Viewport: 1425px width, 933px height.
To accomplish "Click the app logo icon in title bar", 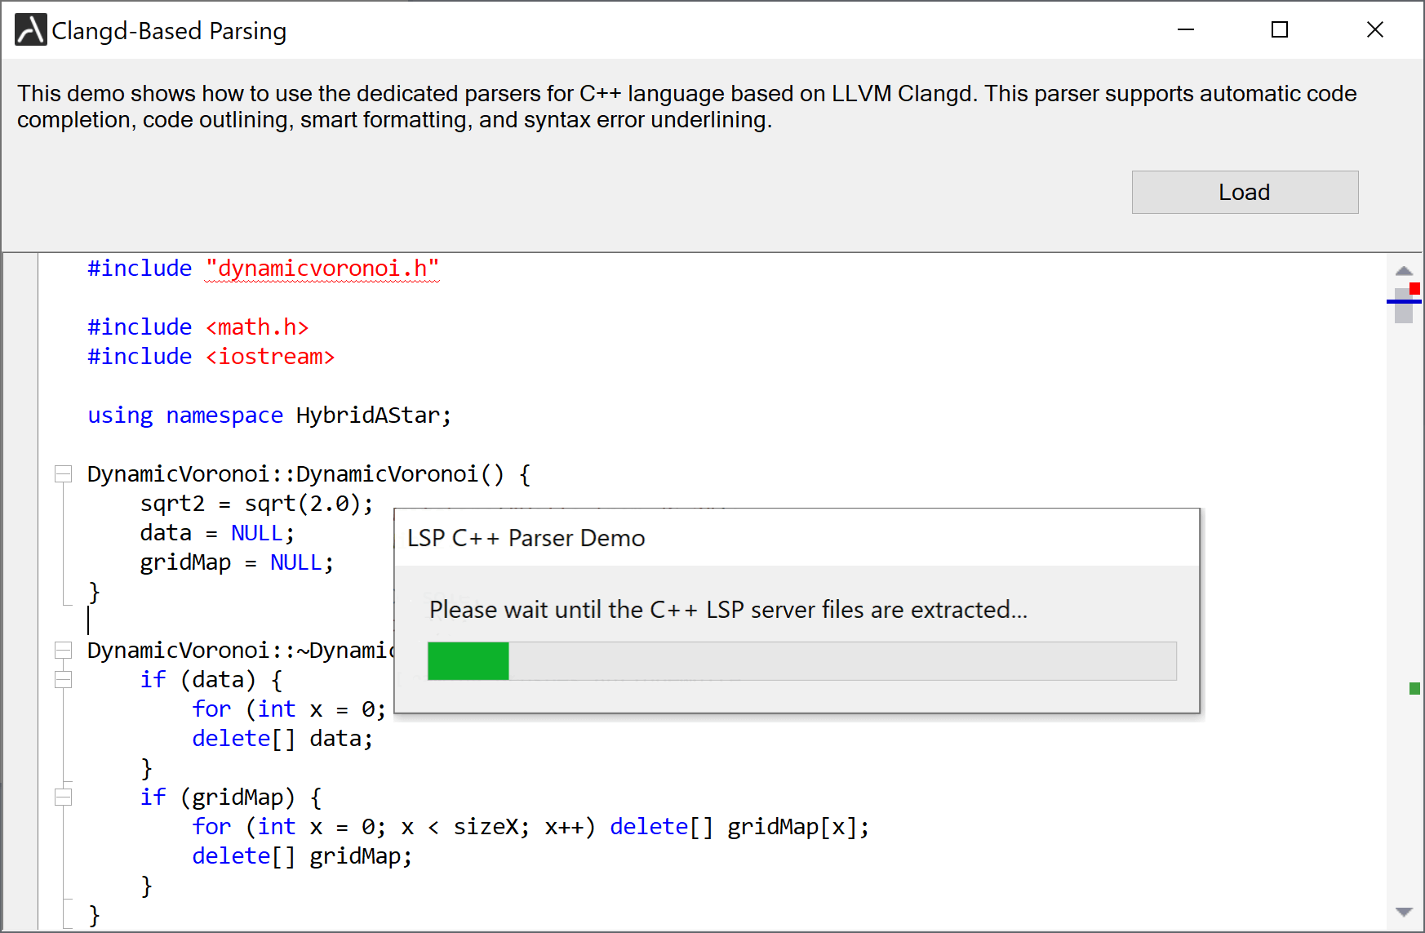I will [x=31, y=30].
